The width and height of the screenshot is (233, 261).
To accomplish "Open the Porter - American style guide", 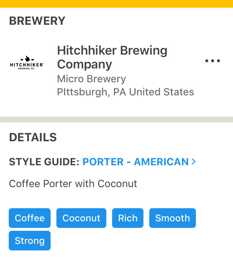I will [x=136, y=162].
